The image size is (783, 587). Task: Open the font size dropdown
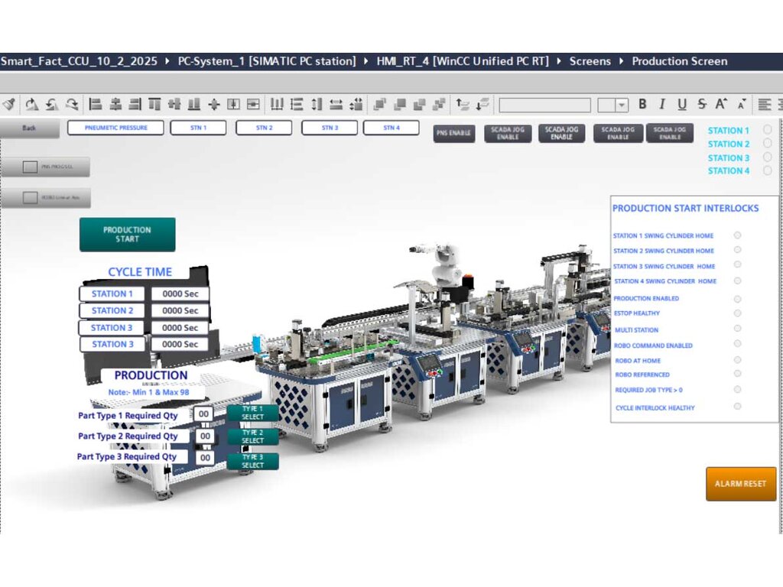pos(621,105)
